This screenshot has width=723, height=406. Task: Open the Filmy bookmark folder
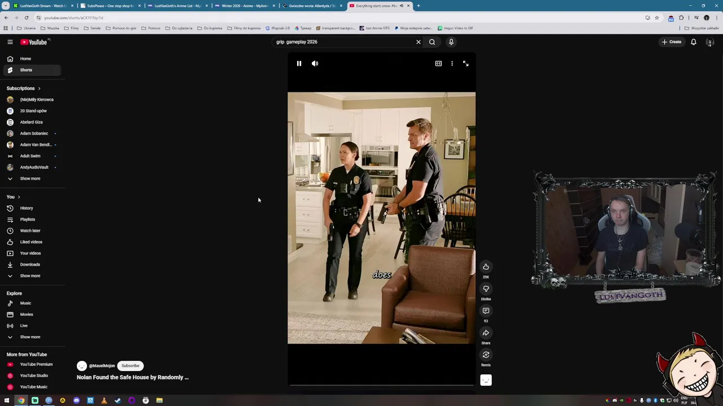[72, 28]
